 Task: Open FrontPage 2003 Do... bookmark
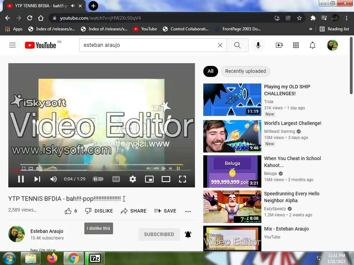[x=238, y=29]
